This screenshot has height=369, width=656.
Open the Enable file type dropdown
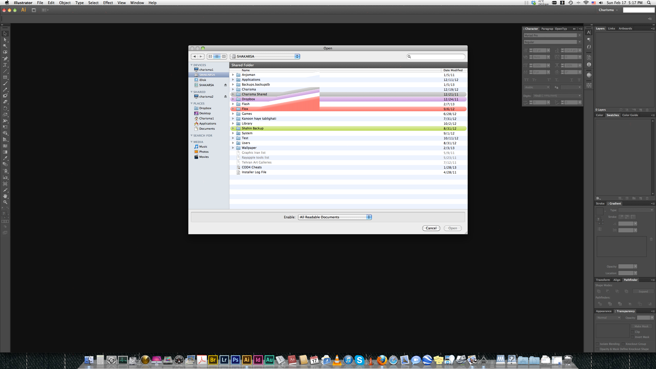(335, 217)
